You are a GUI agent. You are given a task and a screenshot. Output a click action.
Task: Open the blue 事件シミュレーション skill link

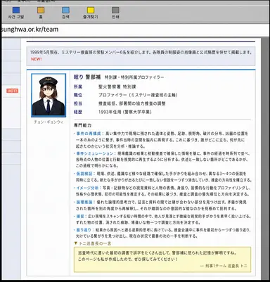tap(95, 153)
